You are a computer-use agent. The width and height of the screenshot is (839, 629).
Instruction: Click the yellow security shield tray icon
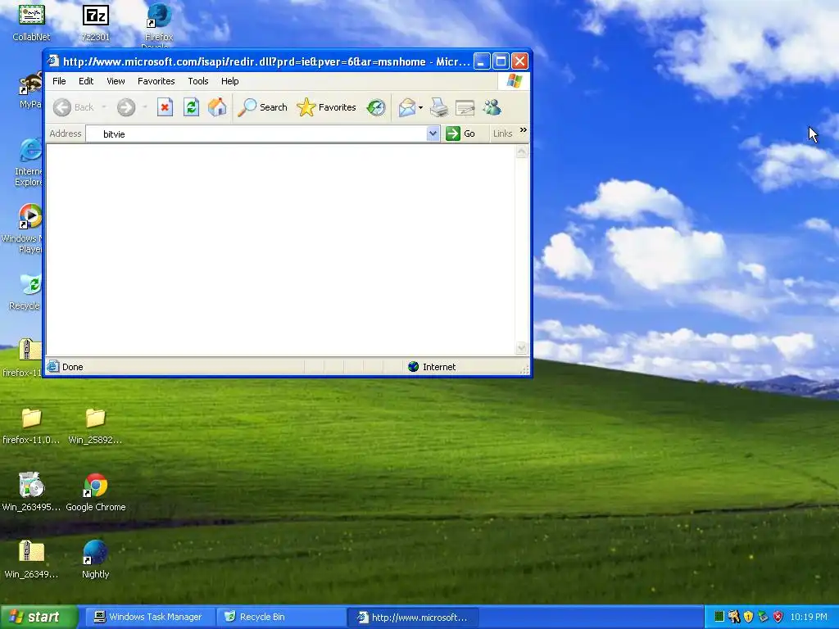[748, 617]
